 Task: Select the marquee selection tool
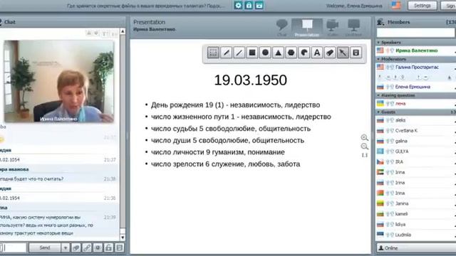[213, 53]
